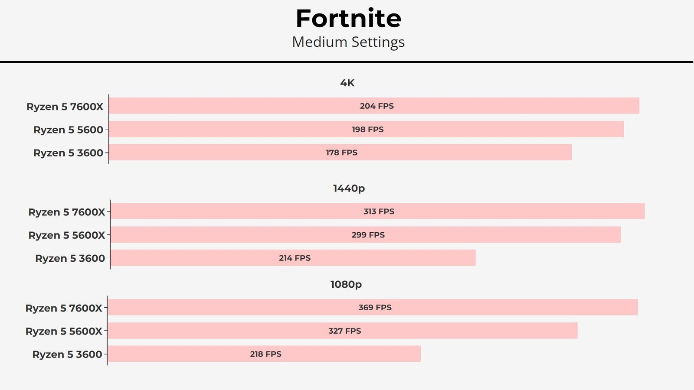Click Ryzen 5 7600X label in 1440p group

[66, 212]
